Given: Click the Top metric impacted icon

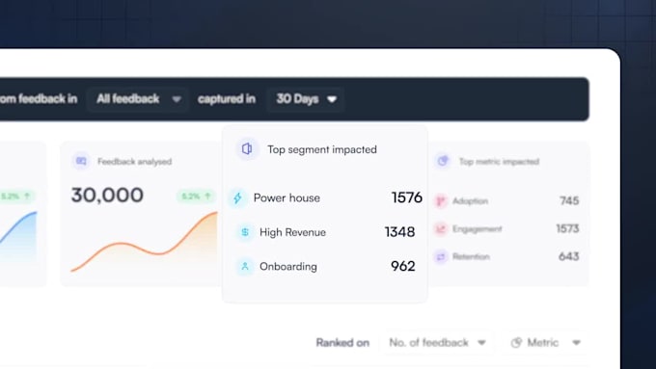Looking at the screenshot, I should point(443,161).
